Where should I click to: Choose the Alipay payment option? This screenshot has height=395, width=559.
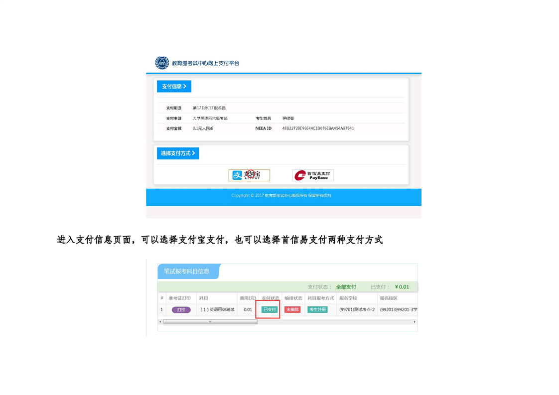point(249,175)
